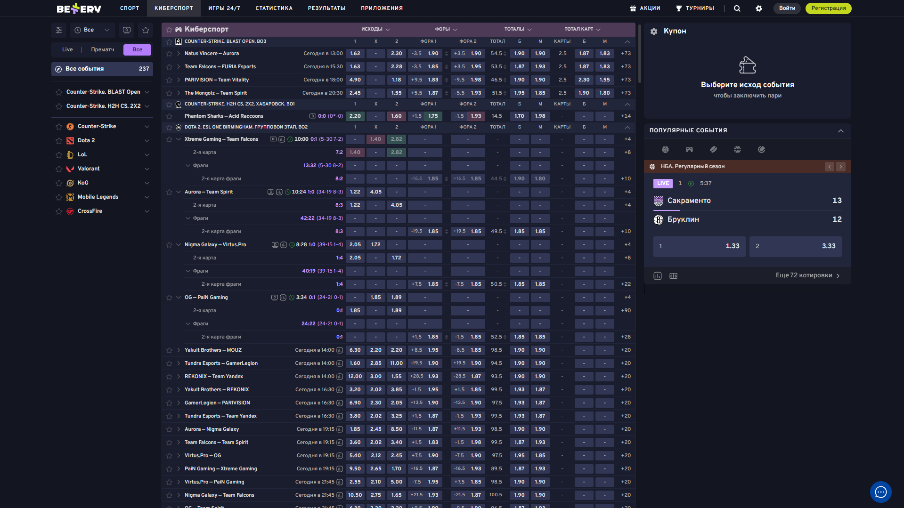This screenshot has height=508, width=904.
Task: Expand the Mobile Legends sidebar category
Action: pos(147,197)
